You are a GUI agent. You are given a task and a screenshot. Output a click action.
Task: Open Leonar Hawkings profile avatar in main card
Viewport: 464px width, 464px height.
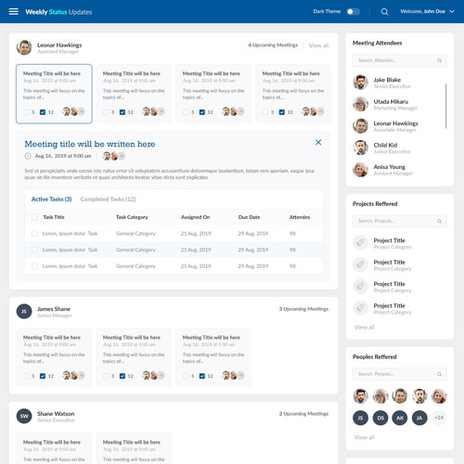24,47
